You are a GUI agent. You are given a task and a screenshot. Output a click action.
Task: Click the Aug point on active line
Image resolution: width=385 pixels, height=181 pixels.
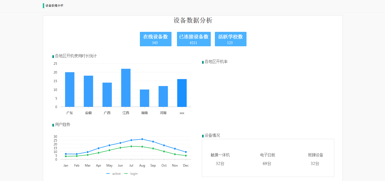pyautogui.click(x=142, y=139)
